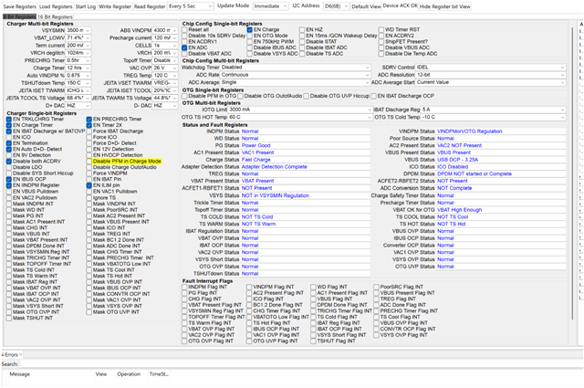This screenshot has width=584, height=388.
Task: Open the Update Mode Immediate dropdown
Action: click(270, 6)
